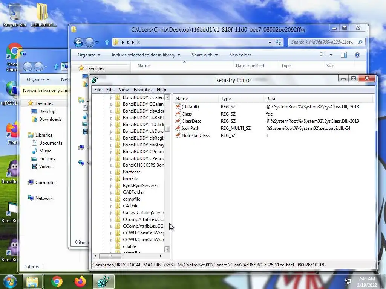Open File Explorer from the taskbar

pos(32,281)
